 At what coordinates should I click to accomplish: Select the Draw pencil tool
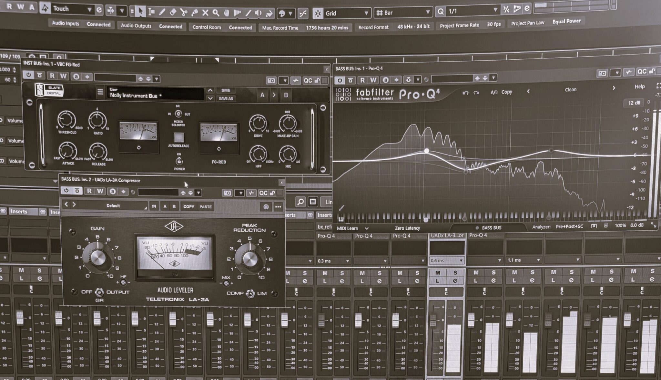tap(162, 12)
